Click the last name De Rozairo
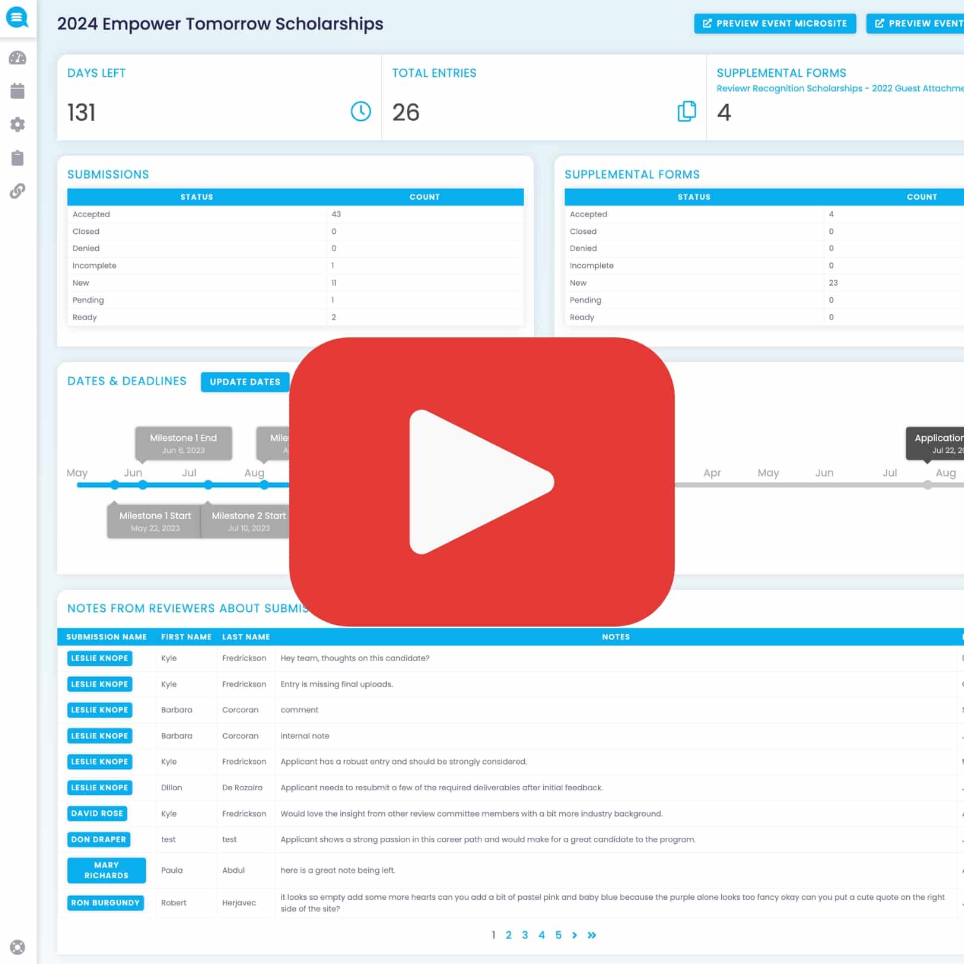964x964 pixels. 242,788
